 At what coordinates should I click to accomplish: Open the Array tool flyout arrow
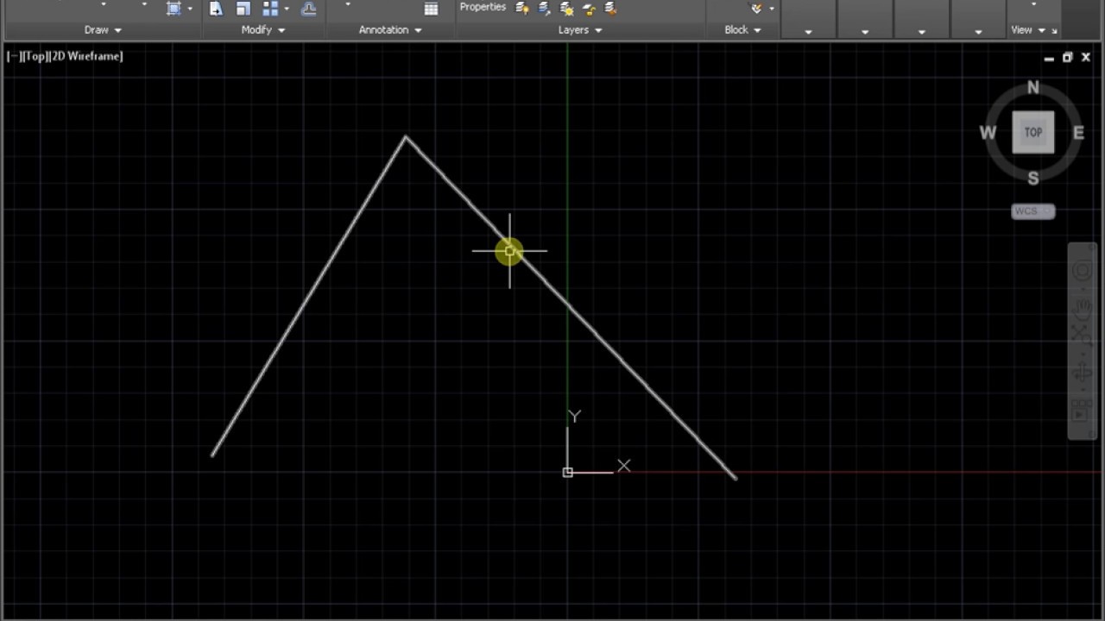pyautogui.click(x=286, y=9)
